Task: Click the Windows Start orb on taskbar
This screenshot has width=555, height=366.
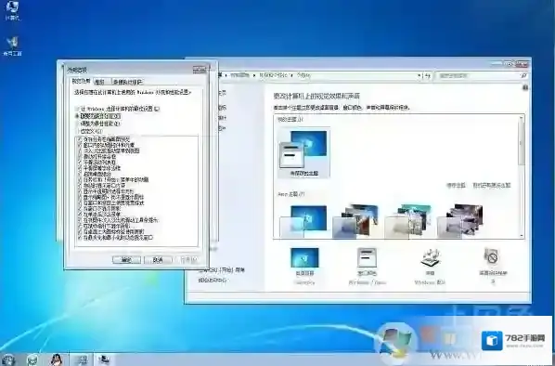Action: click(x=8, y=359)
